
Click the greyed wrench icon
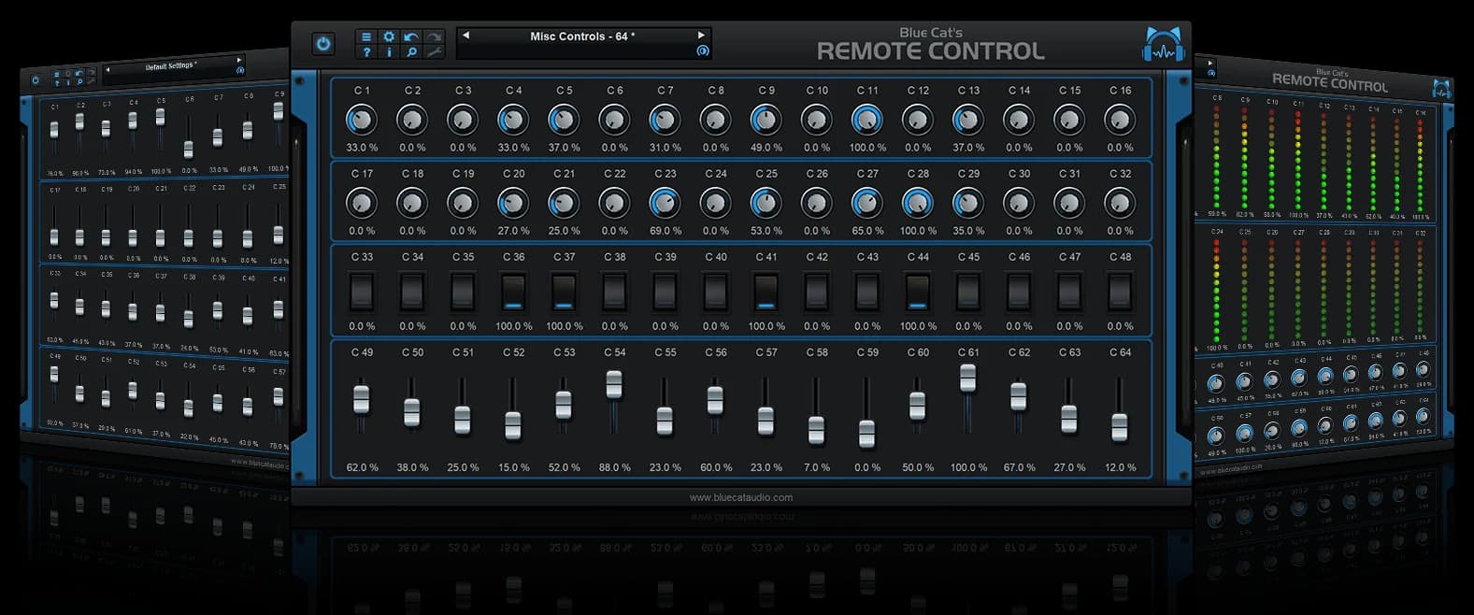click(434, 52)
